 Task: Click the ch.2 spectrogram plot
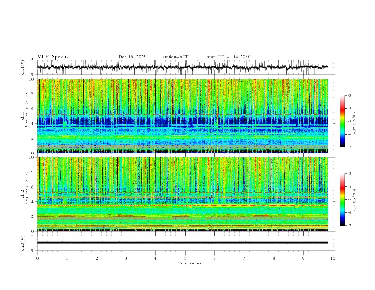pos(183,194)
